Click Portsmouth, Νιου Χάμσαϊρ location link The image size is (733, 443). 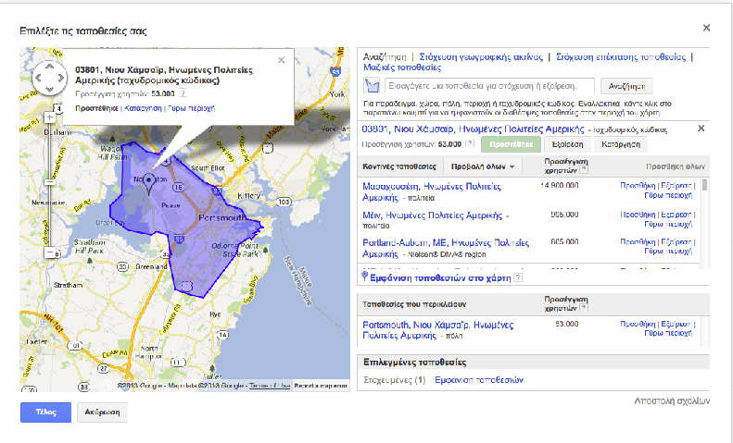pyautogui.click(x=438, y=330)
